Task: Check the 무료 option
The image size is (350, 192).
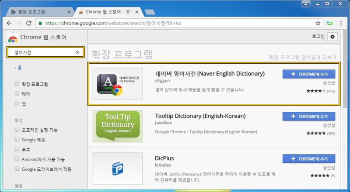Action: pos(17,149)
